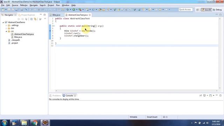Maximize the Navigator view panel
This screenshot has width=224, height=126.
(44, 15)
